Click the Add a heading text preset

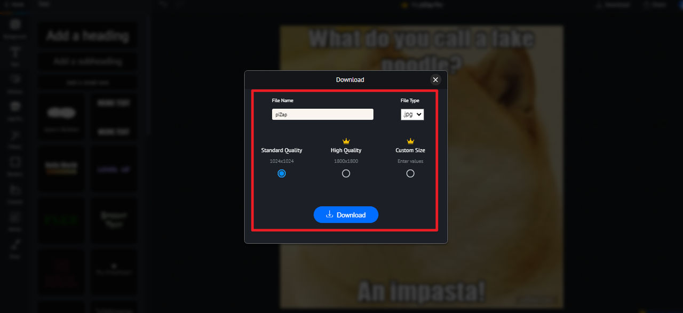click(88, 36)
